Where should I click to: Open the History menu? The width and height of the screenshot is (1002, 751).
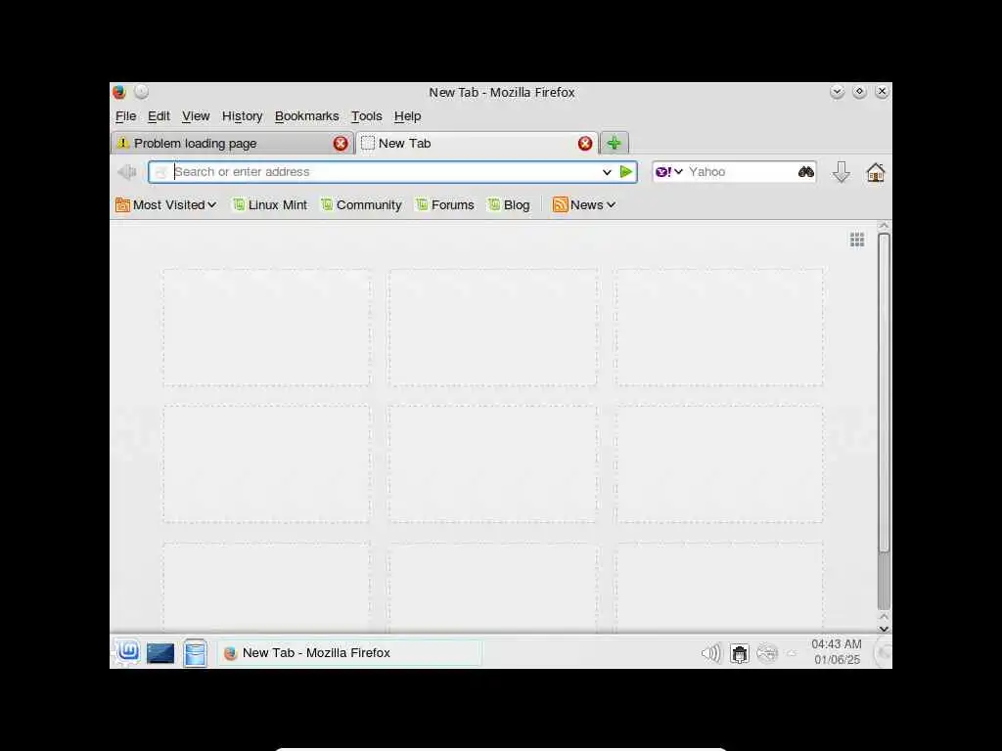pyautogui.click(x=243, y=116)
